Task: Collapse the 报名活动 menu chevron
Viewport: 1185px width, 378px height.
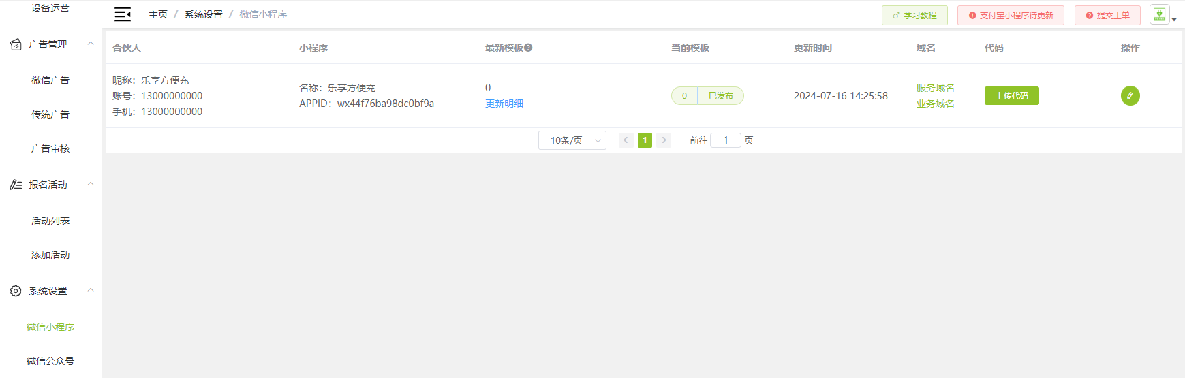Action: click(x=91, y=184)
